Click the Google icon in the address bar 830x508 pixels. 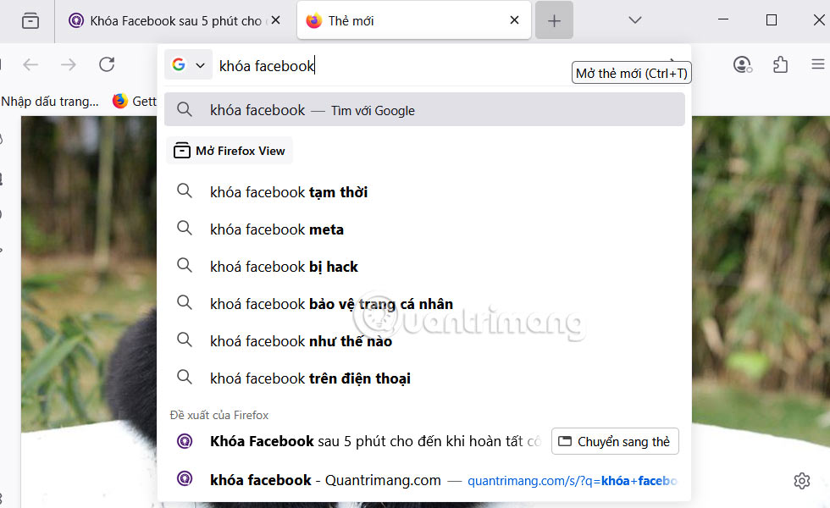pos(179,64)
